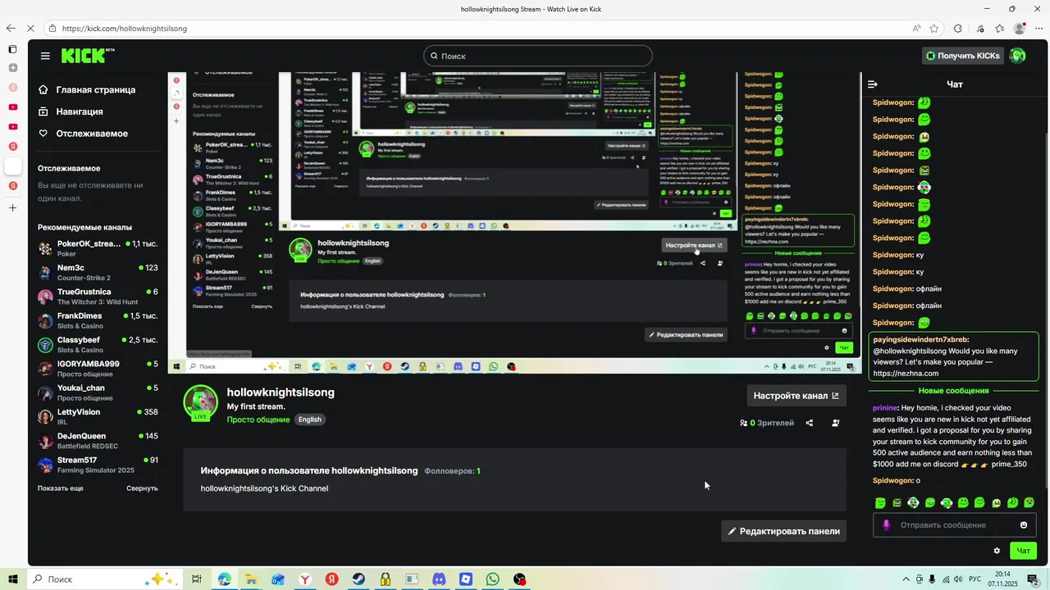Click the Зрителей viewers count

point(767,423)
